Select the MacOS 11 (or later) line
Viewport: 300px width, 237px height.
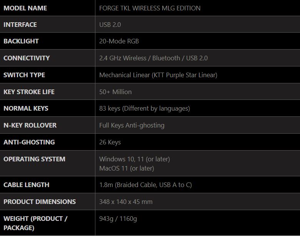tap(127, 168)
